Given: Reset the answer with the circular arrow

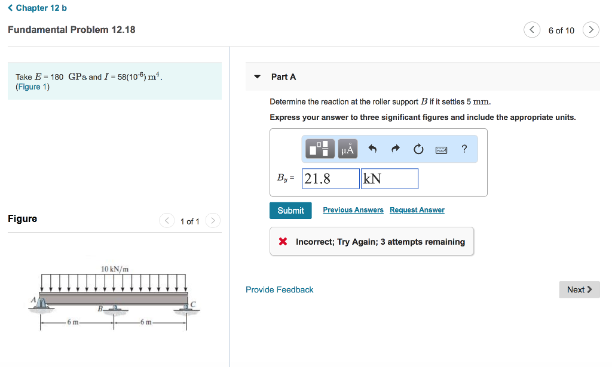Looking at the screenshot, I should pyautogui.click(x=418, y=149).
